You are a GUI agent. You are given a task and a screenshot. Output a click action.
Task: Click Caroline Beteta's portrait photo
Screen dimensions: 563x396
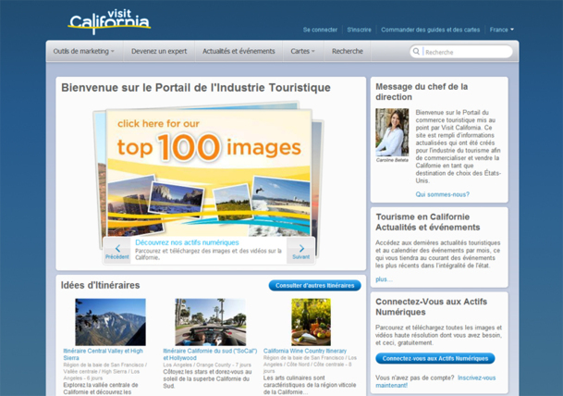(392, 133)
